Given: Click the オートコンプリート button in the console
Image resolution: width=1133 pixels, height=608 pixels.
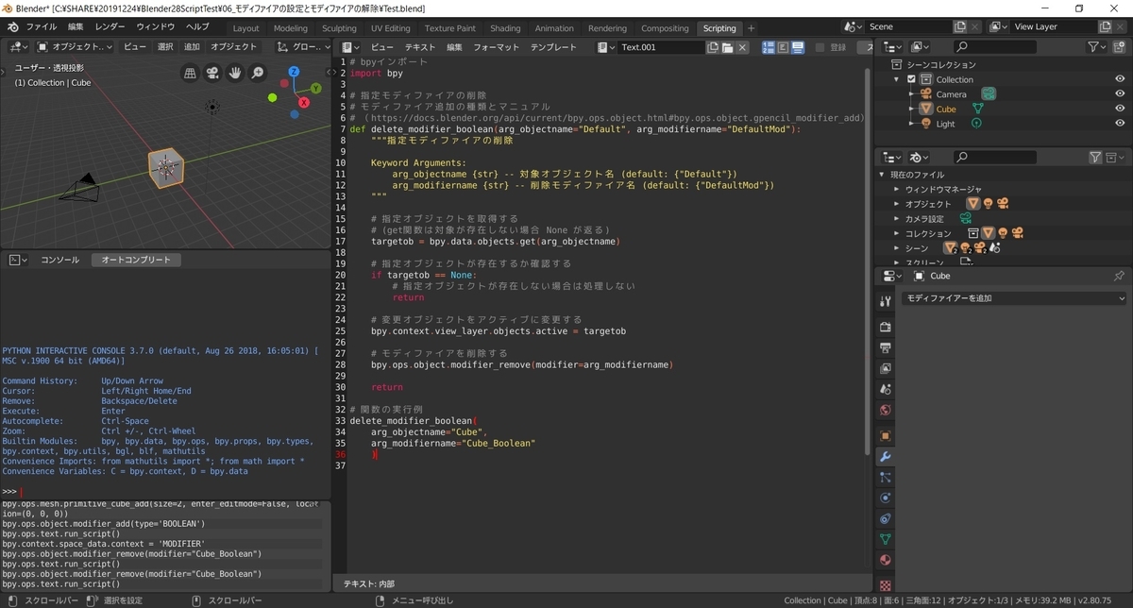Looking at the screenshot, I should pos(137,259).
